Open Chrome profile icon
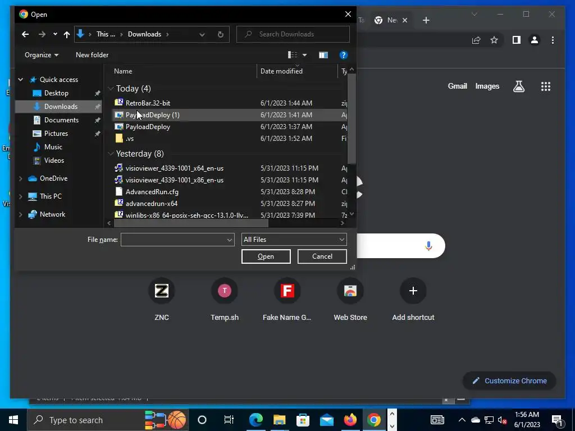This screenshot has width=575, height=431. click(535, 40)
